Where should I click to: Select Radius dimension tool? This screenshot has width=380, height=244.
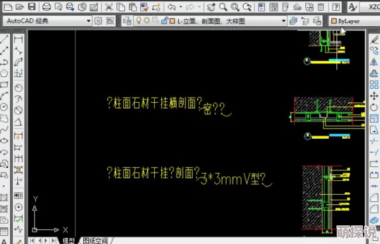[19, 88]
